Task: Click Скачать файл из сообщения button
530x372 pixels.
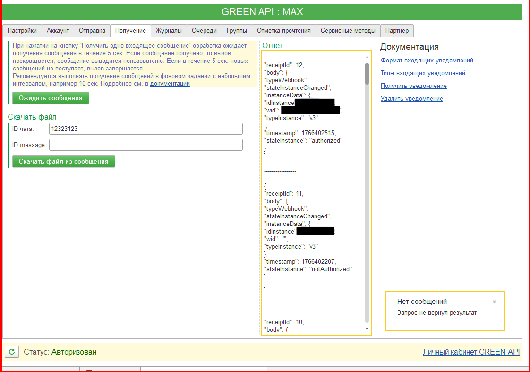Action: (x=64, y=161)
